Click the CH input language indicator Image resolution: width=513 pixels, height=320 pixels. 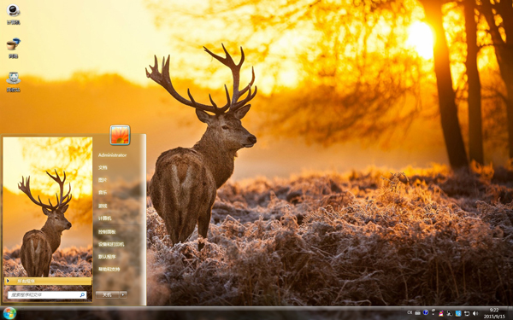pos(410,312)
